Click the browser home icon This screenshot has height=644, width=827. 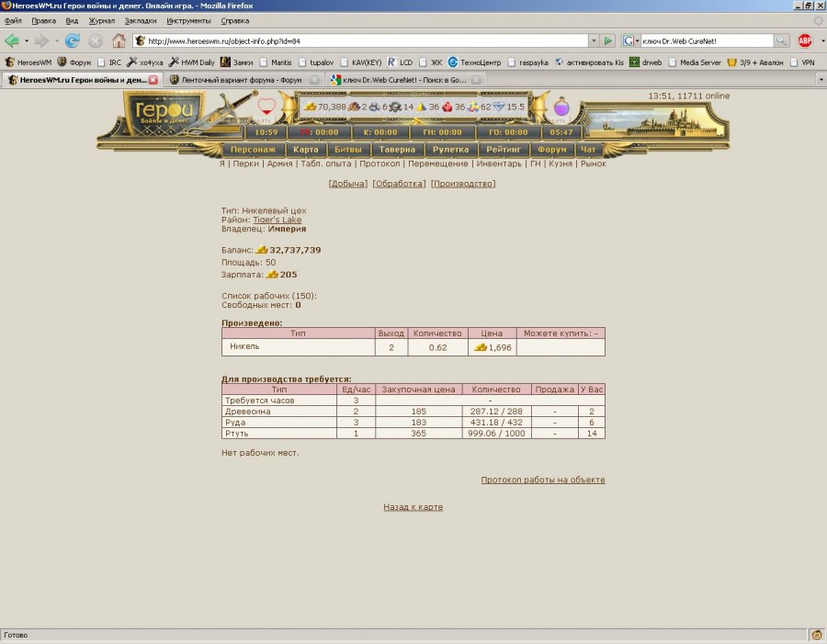click(x=119, y=40)
